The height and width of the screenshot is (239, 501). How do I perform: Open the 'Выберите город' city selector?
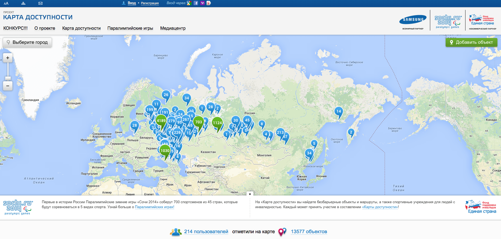[27, 42]
